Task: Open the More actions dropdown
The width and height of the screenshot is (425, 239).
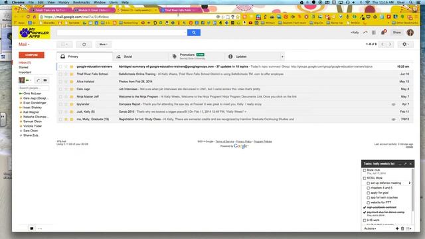Action: pyautogui.click(x=104, y=44)
